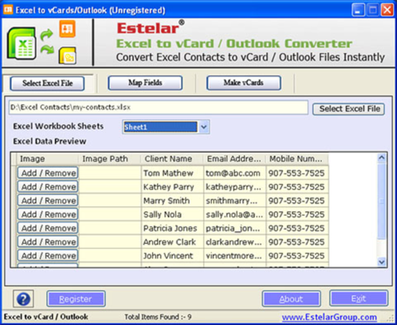Click the orange vCard contact icon
The height and width of the screenshot is (325, 397).
[68, 29]
